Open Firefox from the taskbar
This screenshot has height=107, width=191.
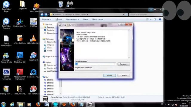(x=38, y=104)
